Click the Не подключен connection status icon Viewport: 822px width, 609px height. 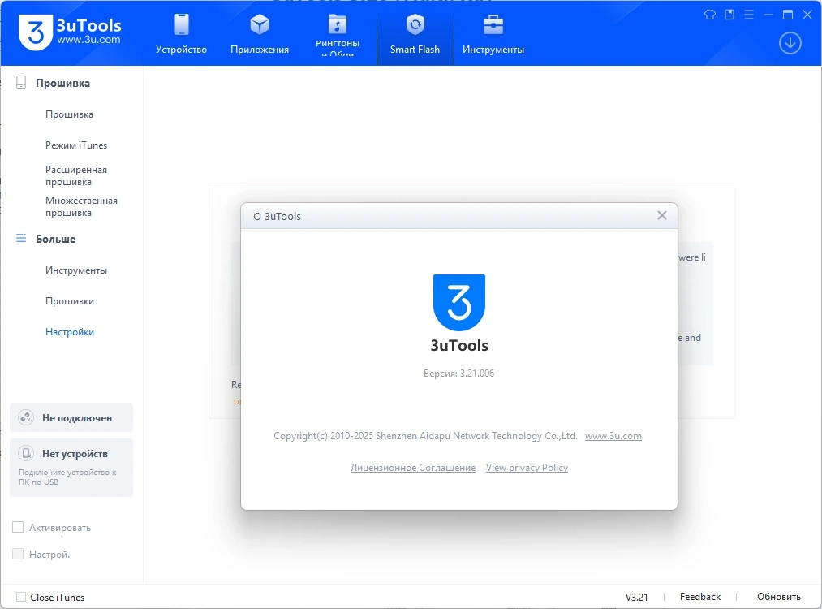point(26,417)
